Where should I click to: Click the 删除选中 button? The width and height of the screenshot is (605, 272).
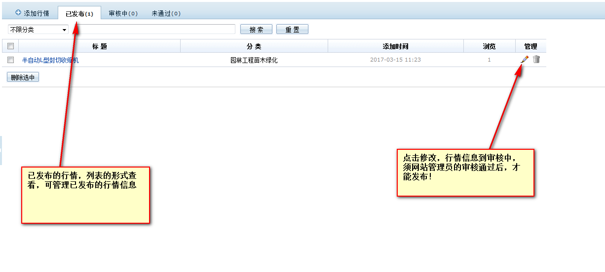[x=23, y=77]
